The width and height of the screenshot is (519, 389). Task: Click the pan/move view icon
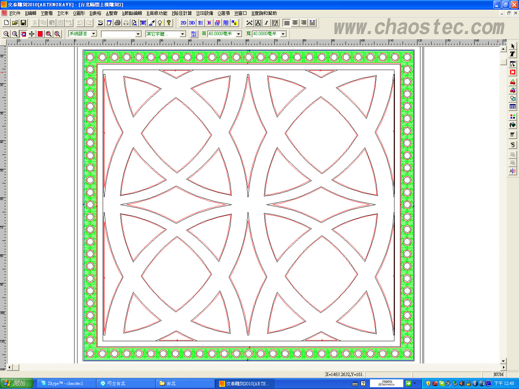(x=32, y=34)
